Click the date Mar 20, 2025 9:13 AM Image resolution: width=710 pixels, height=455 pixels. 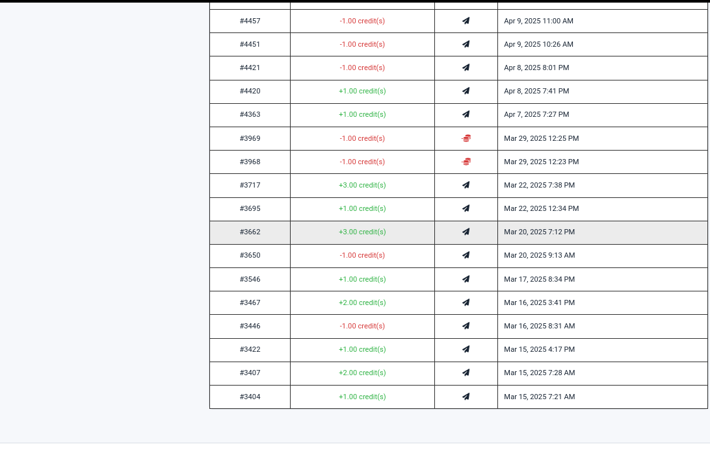point(539,255)
